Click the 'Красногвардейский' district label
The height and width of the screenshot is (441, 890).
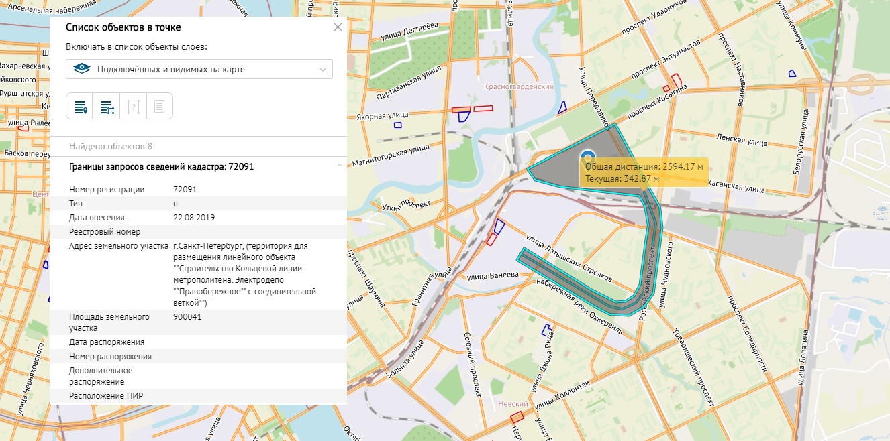(519, 87)
